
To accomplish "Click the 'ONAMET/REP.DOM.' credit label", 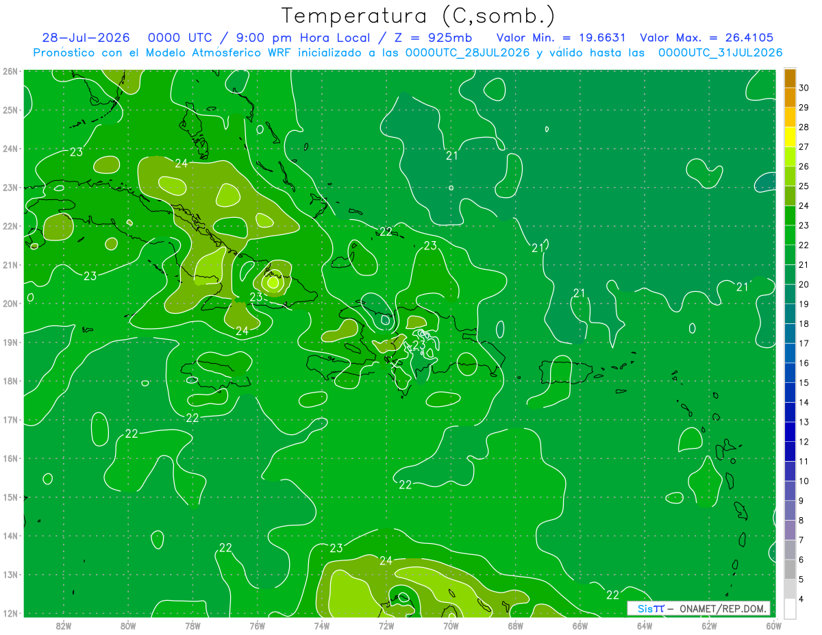I will click(x=722, y=608).
